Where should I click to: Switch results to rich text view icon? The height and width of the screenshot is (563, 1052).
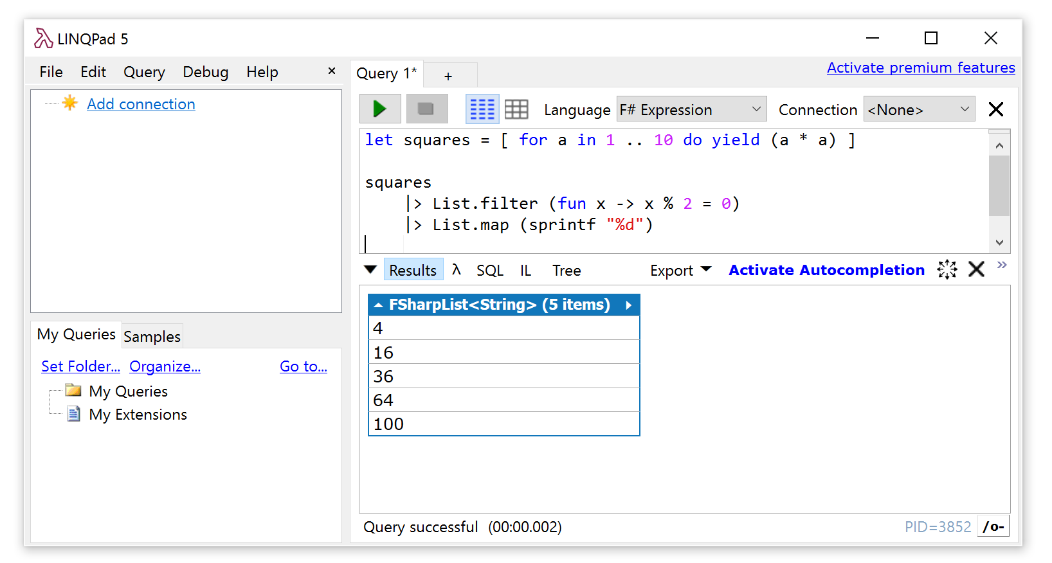tap(482, 109)
